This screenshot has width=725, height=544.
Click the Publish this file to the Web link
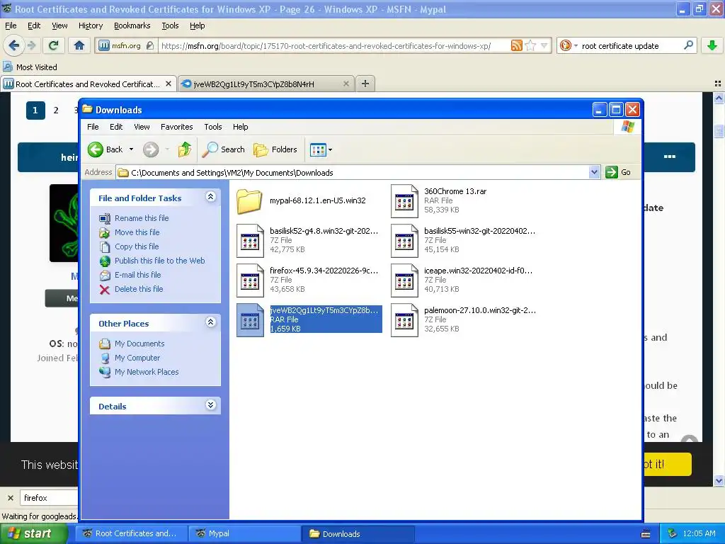pyautogui.click(x=159, y=261)
